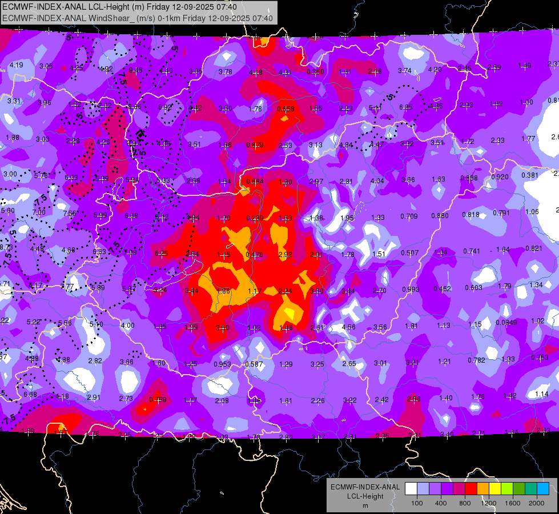Click the wind shear value 0.821
This screenshot has height=514, width=559.
click(x=534, y=248)
